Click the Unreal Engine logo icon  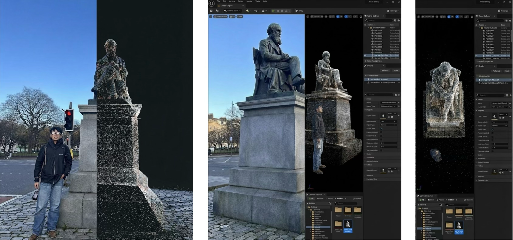tap(212, 4)
